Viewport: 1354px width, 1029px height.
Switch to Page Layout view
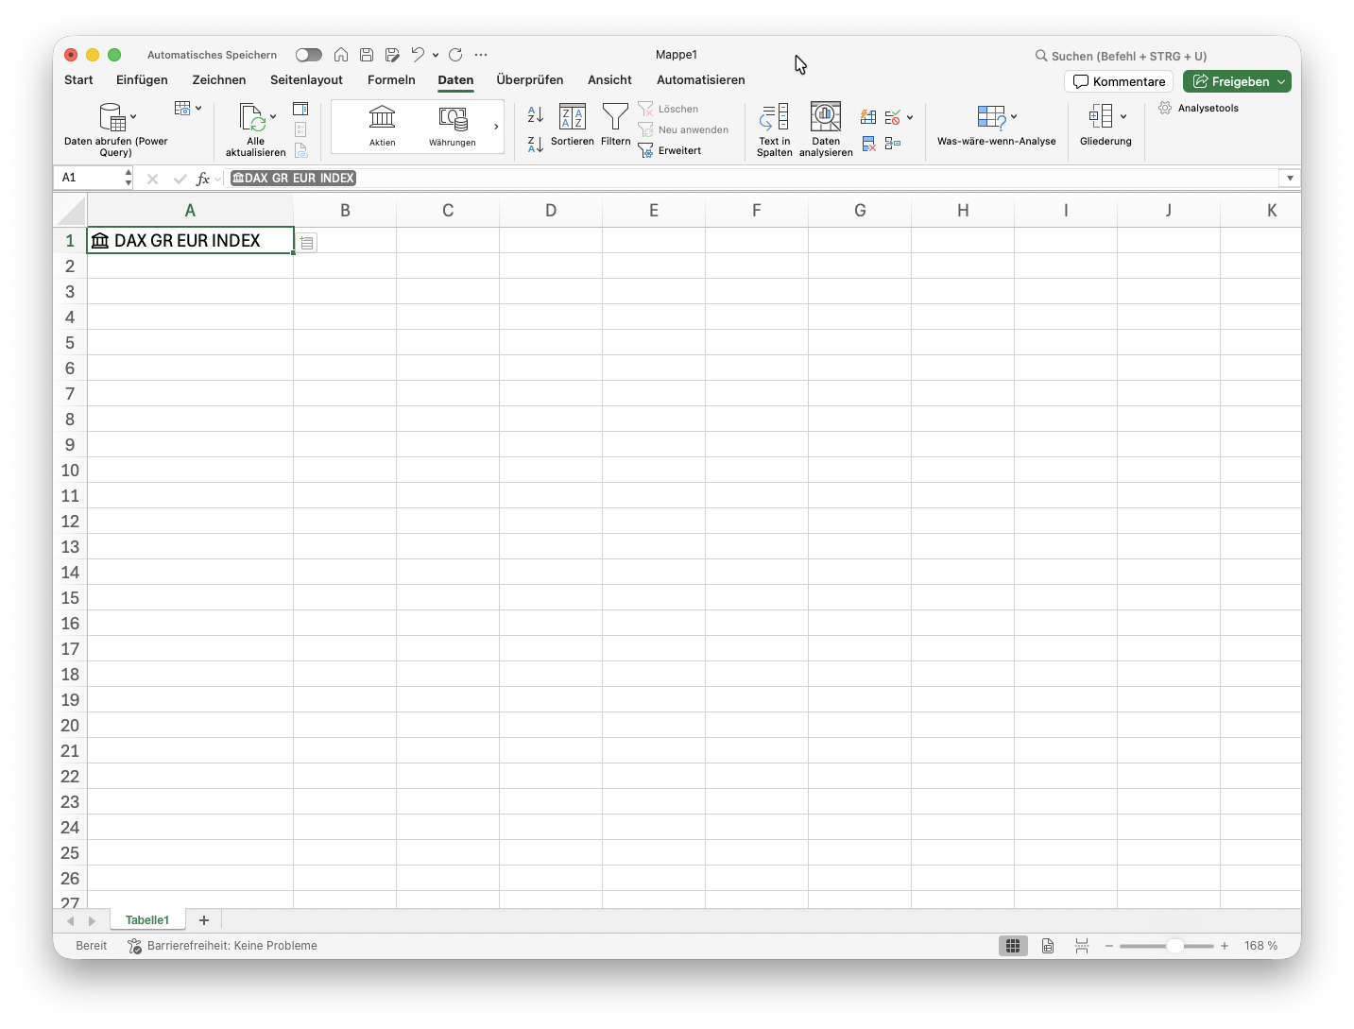click(1048, 946)
